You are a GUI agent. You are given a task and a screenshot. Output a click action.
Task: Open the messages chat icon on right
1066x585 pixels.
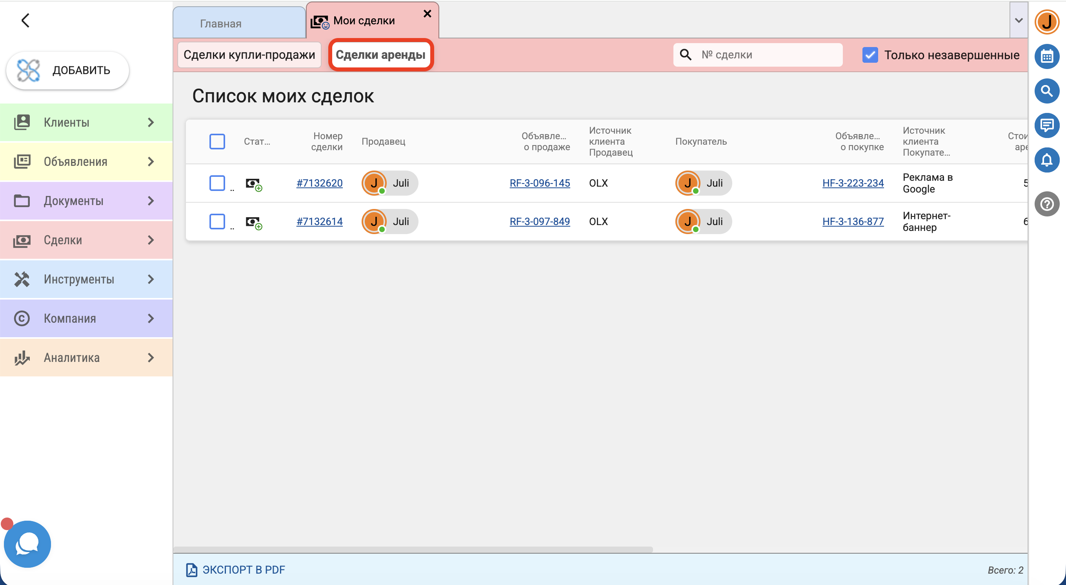point(1046,125)
